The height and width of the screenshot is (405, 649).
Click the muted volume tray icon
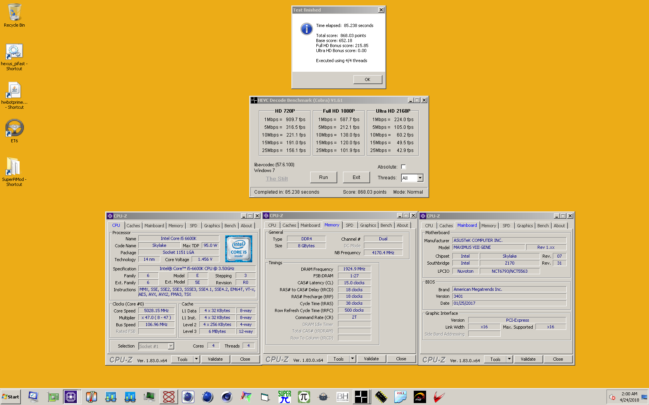pyautogui.click(x=612, y=397)
